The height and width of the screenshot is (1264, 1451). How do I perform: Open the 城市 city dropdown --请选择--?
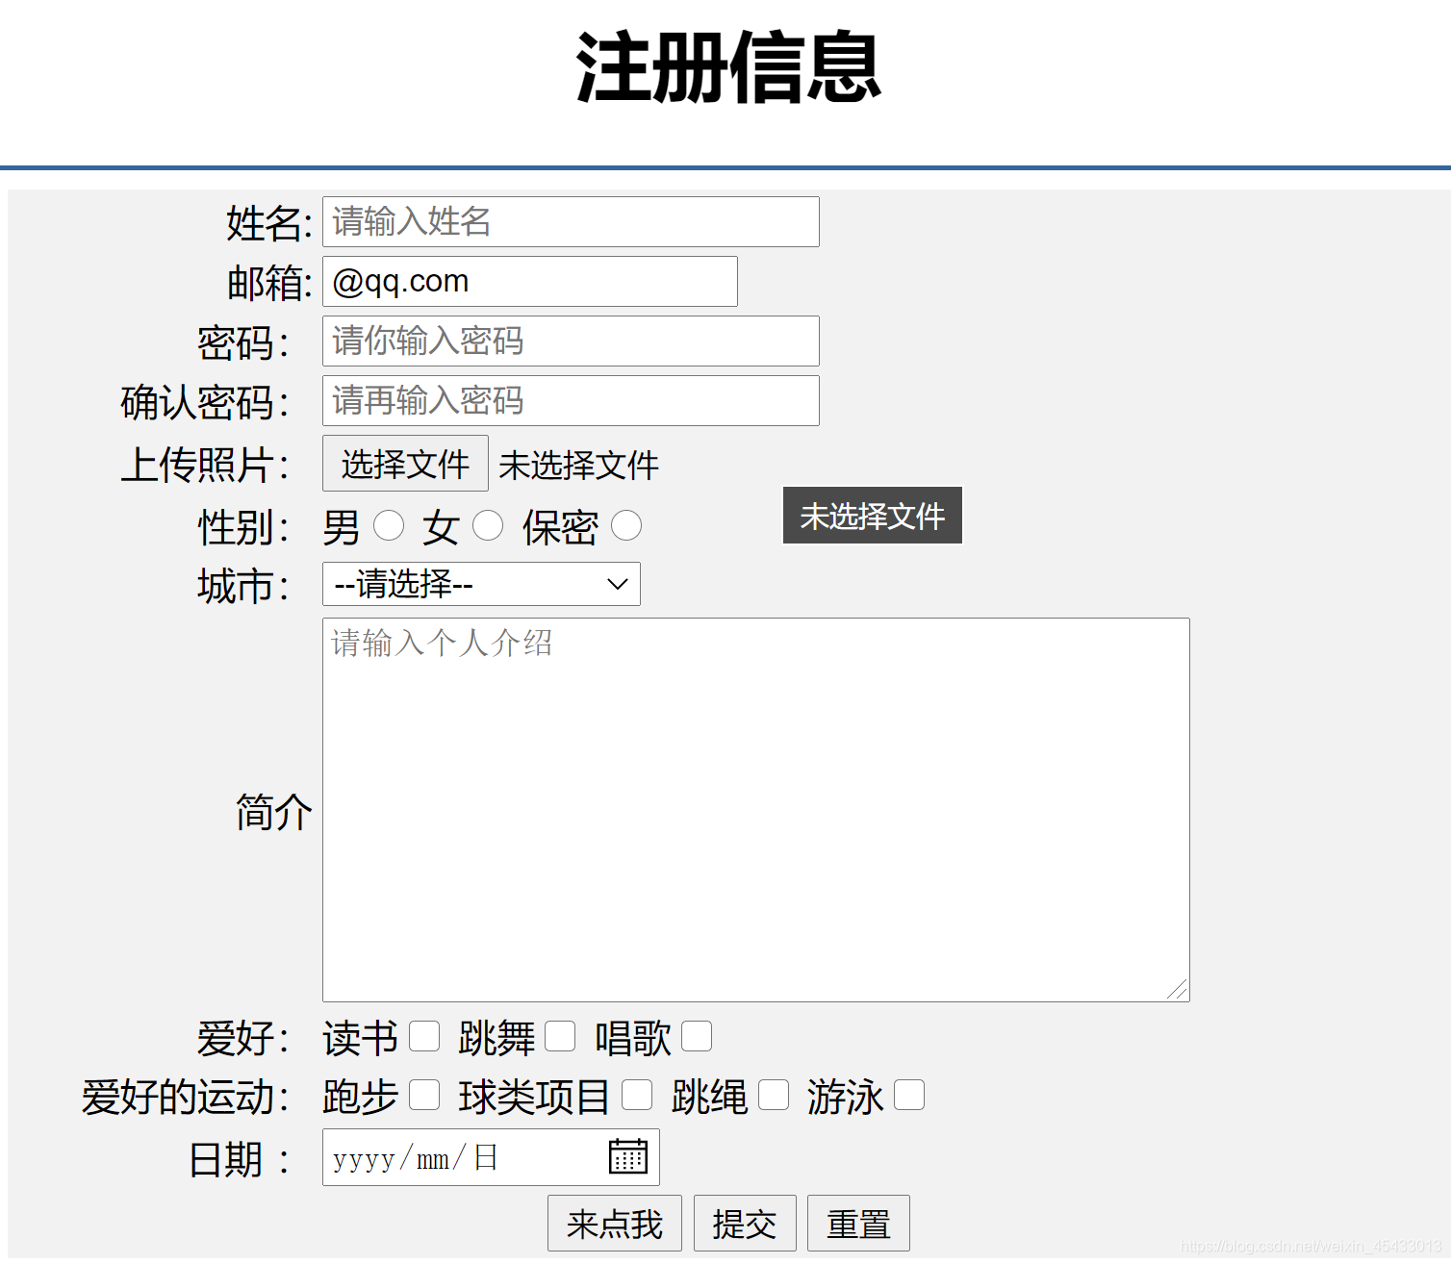(481, 584)
